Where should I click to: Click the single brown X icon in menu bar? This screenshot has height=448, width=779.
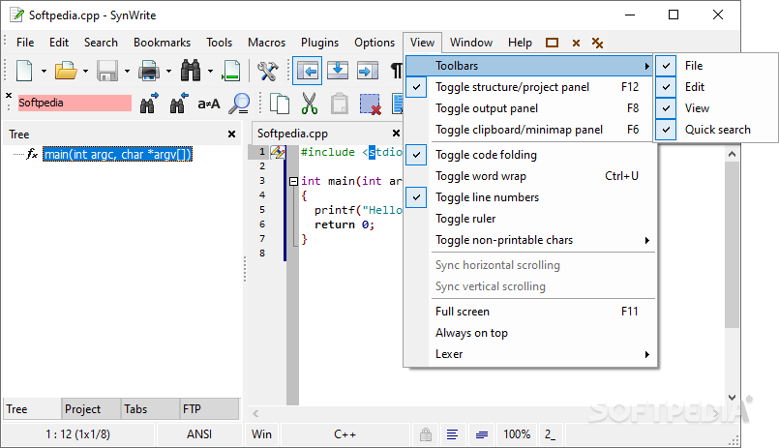(x=576, y=43)
